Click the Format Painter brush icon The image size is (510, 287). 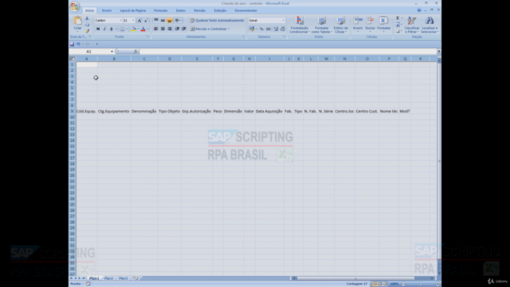tap(87, 30)
